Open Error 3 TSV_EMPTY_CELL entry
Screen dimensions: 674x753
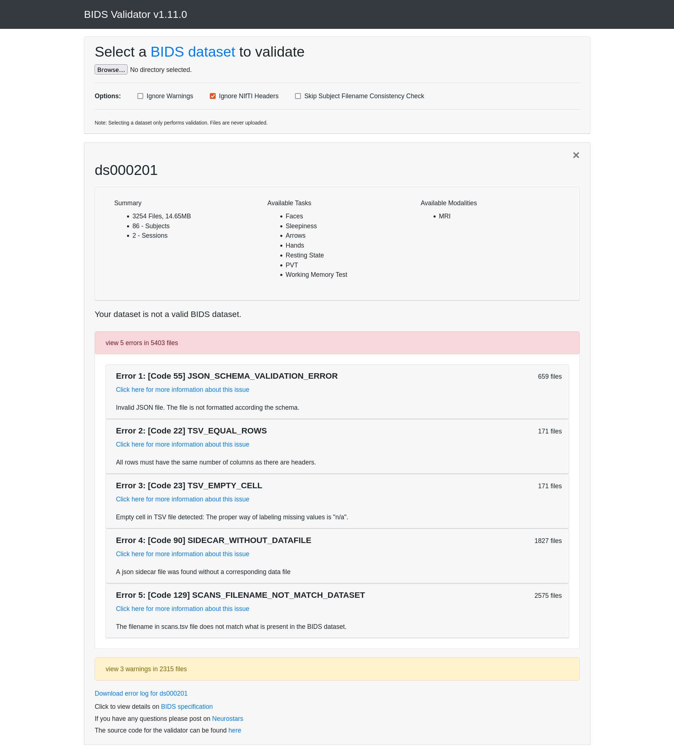point(189,486)
